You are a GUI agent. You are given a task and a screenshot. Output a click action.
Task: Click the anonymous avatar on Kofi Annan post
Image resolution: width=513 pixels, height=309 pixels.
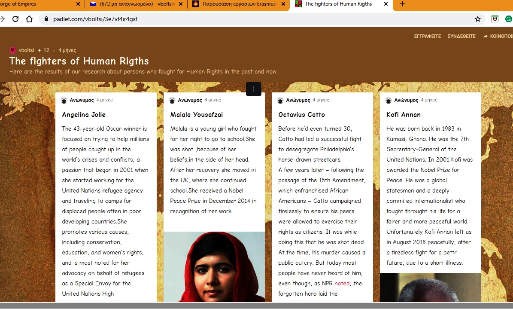point(389,100)
